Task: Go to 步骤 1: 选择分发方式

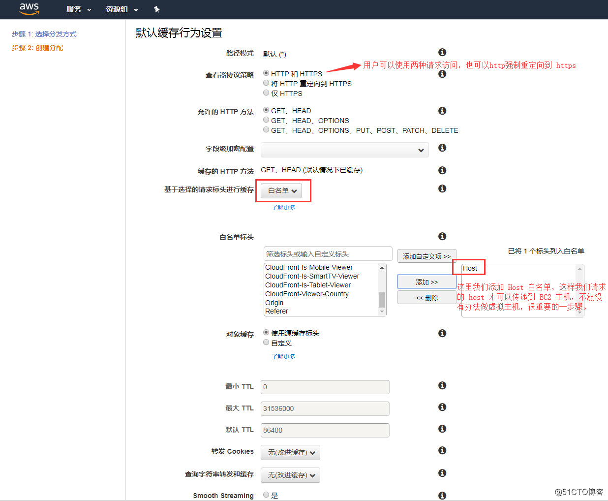Action: (44, 34)
